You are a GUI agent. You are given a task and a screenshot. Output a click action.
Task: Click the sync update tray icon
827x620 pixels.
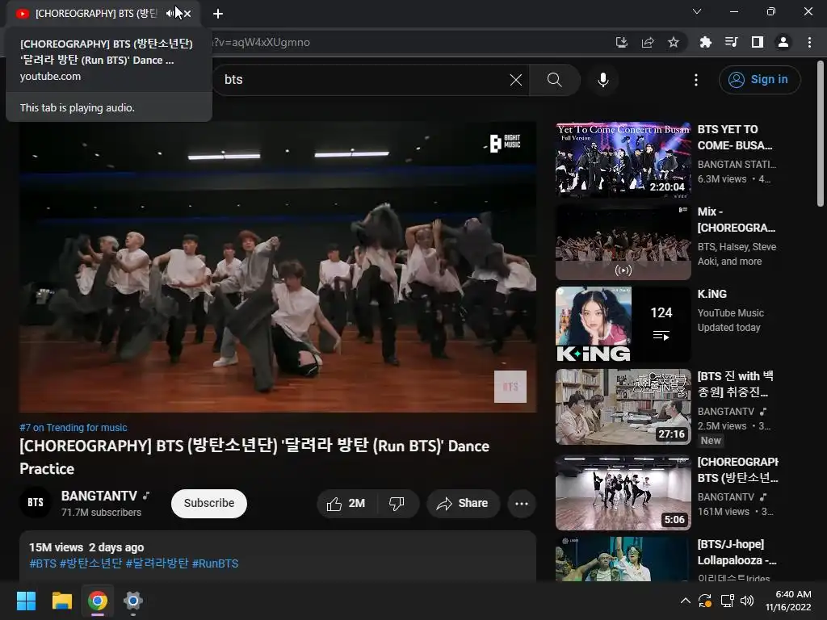705,601
